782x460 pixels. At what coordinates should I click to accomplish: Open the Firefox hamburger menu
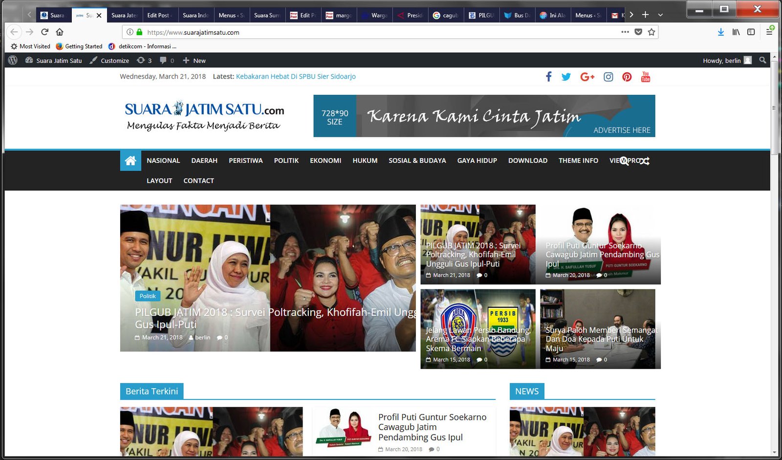pyautogui.click(x=769, y=32)
